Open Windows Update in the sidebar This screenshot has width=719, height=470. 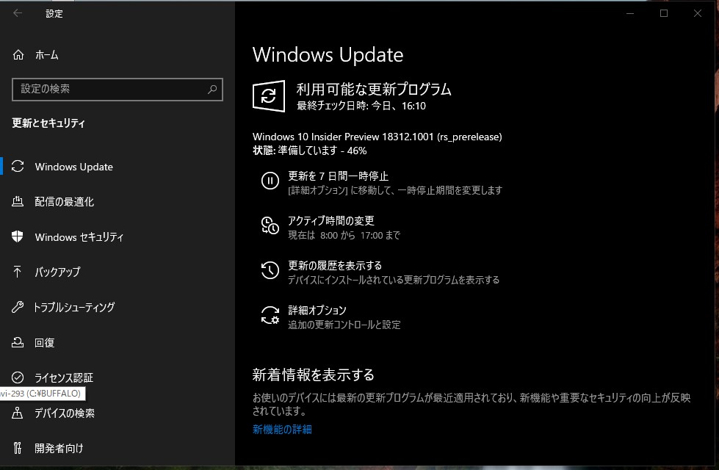73,167
